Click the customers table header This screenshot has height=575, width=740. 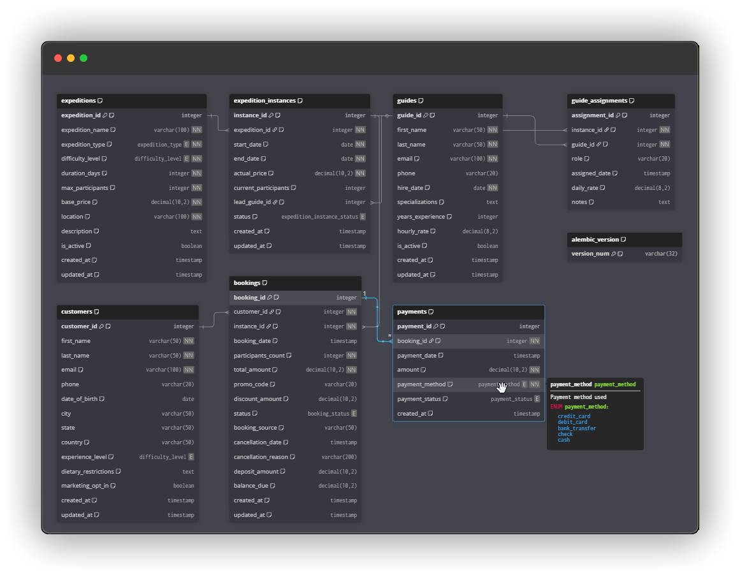127,312
